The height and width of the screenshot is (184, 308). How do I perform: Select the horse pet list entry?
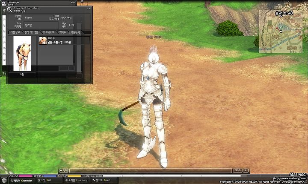pos(64,40)
